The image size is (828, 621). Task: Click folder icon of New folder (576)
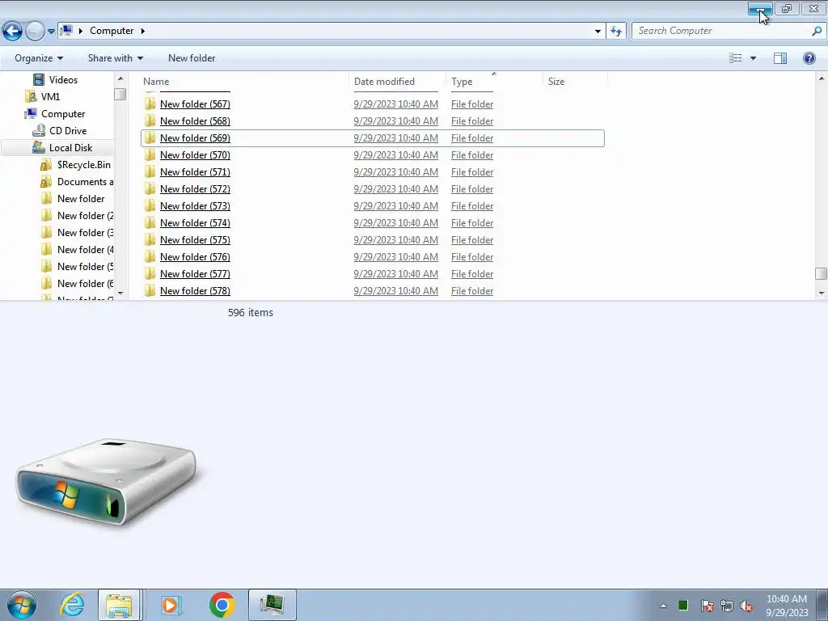tap(150, 256)
